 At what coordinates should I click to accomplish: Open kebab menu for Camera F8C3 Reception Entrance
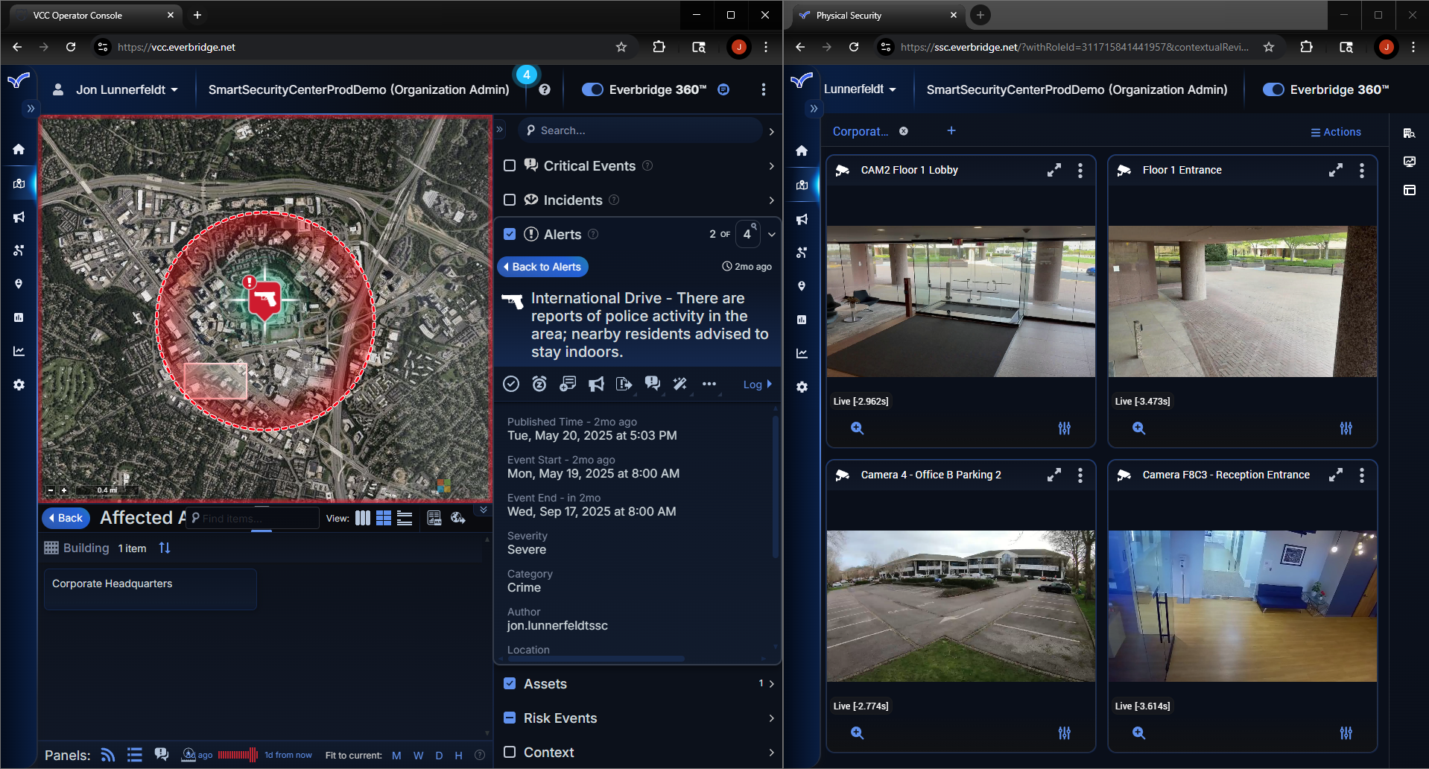(x=1362, y=475)
